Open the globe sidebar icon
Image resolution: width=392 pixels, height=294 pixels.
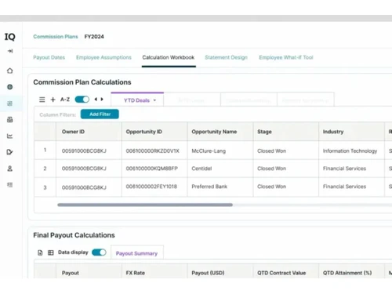click(x=10, y=87)
